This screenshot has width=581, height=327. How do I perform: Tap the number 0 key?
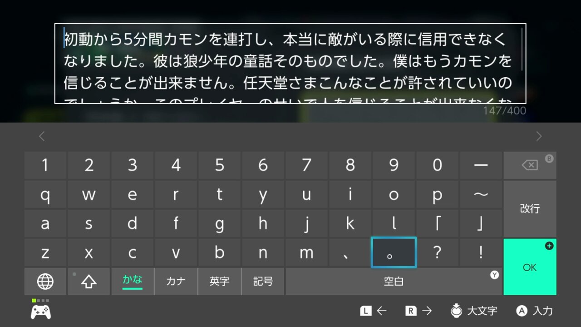click(438, 165)
